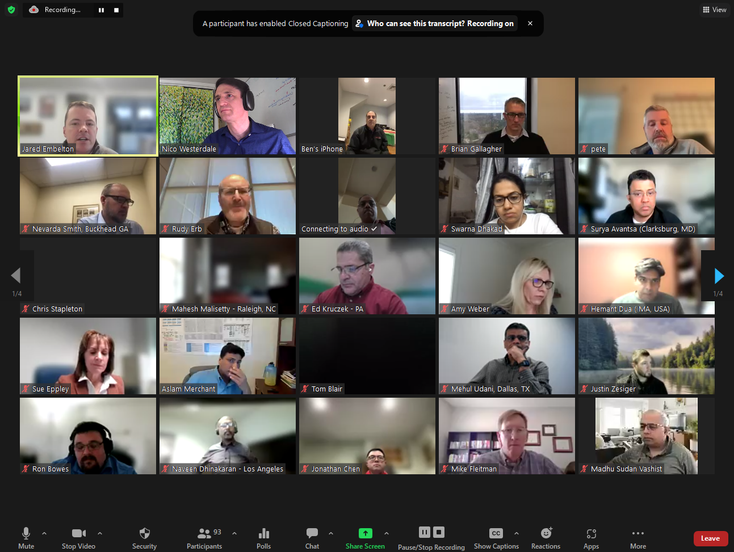Viewport: 734px width, 552px height.
Task: Mute the microphone
Action: (x=26, y=538)
